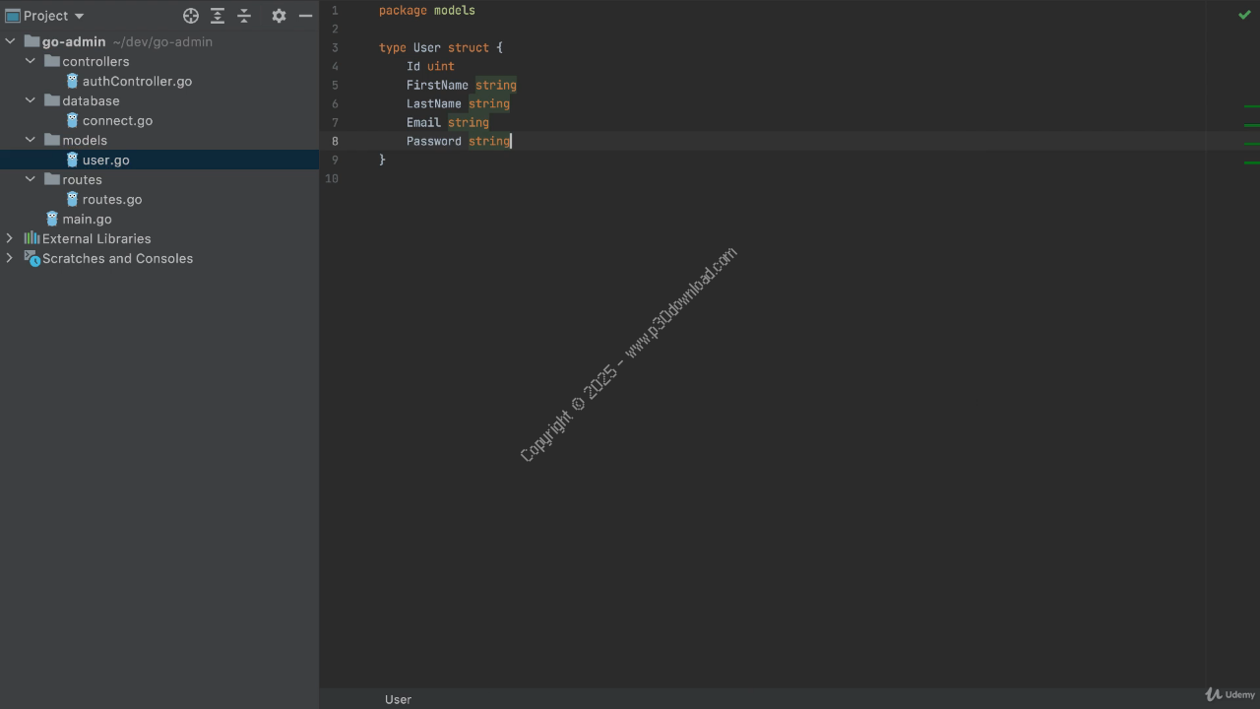1260x709 pixels.
Task: Open Project panel settings gear
Action: pyautogui.click(x=279, y=16)
